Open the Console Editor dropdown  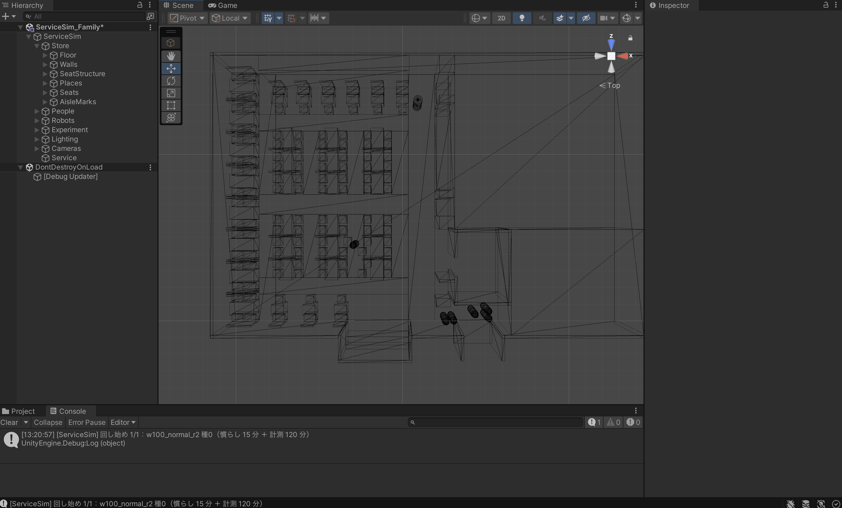(123, 422)
